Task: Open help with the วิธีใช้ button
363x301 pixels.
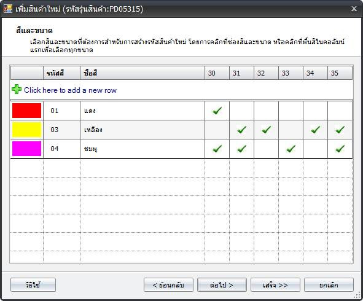Action: coord(33,285)
